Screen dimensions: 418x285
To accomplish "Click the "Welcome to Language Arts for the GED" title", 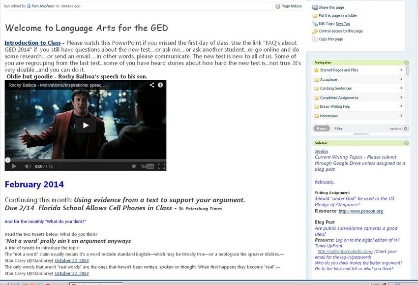I will click(87, 28).
